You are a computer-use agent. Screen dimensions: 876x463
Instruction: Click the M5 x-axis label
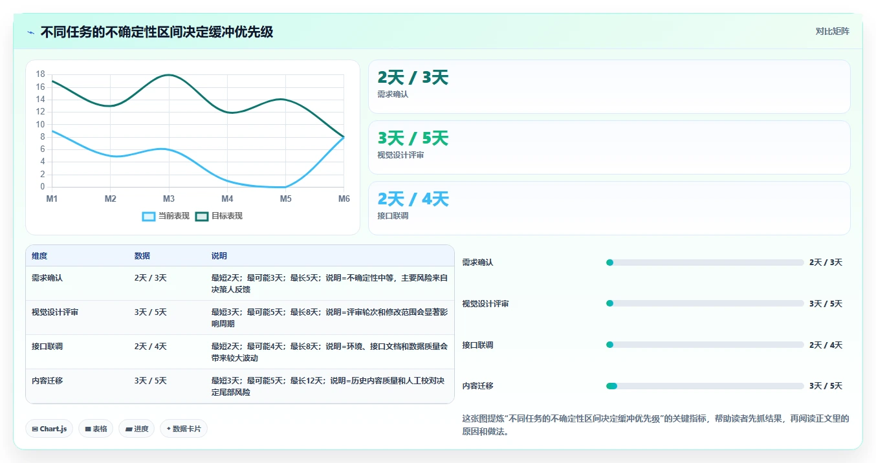click(x=286, y=199)
